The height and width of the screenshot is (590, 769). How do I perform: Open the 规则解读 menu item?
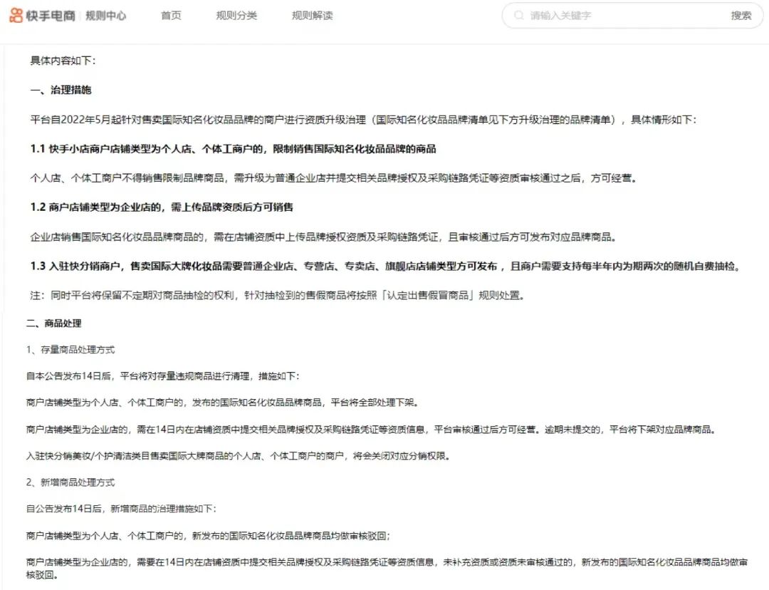(312, 16)
